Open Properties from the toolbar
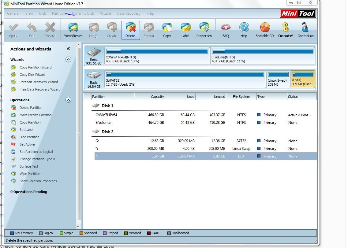The width and height of the screenshot is (348, 248). pyautogui.click(x=204, y=30)
